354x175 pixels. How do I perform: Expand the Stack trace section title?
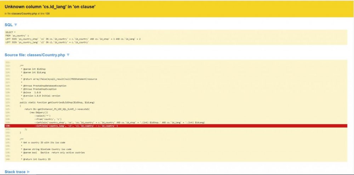point(15,172)
